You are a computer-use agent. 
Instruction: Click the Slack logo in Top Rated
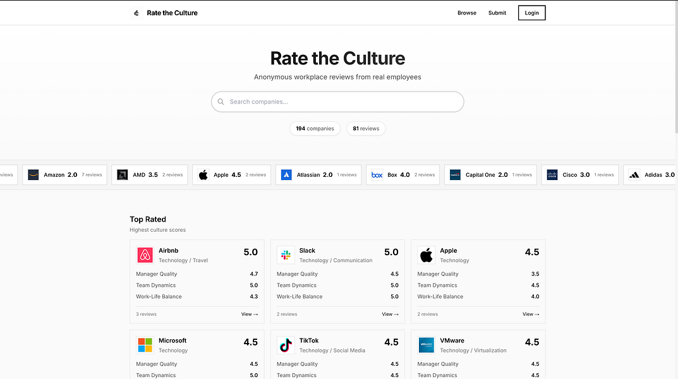286,255
